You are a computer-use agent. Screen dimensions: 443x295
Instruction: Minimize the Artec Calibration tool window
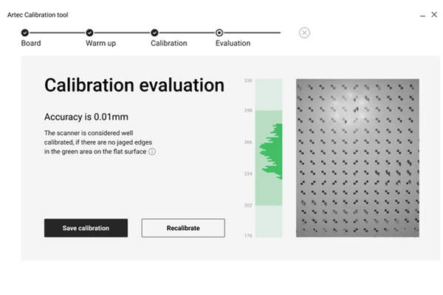click(422, 15)
